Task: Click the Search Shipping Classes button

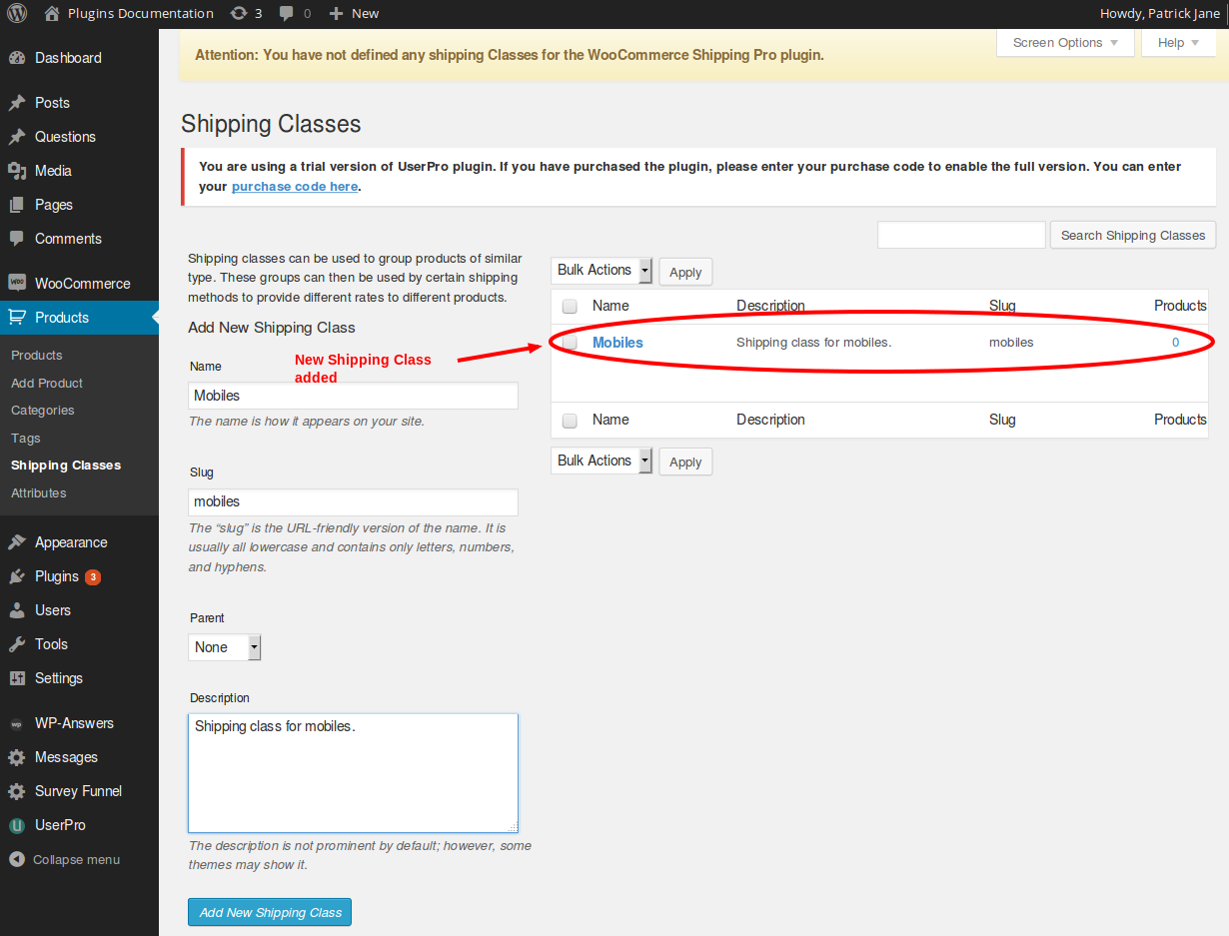Action: tap(1133, 235)
